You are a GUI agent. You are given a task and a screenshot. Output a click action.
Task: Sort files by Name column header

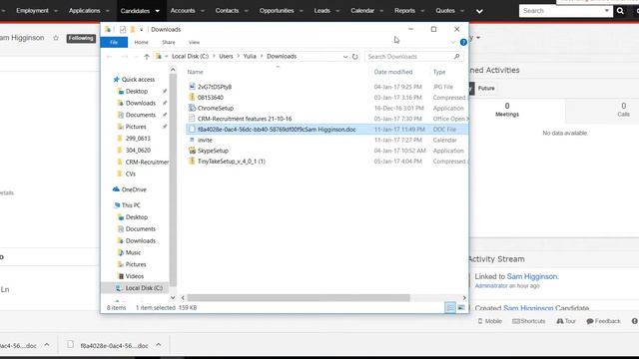(195, 72)
